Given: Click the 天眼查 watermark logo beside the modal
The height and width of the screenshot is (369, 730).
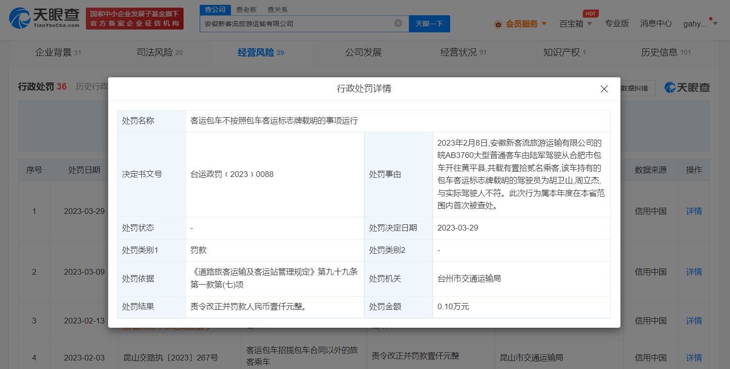Looking at the screenshot, I should [x=687, y=88].
